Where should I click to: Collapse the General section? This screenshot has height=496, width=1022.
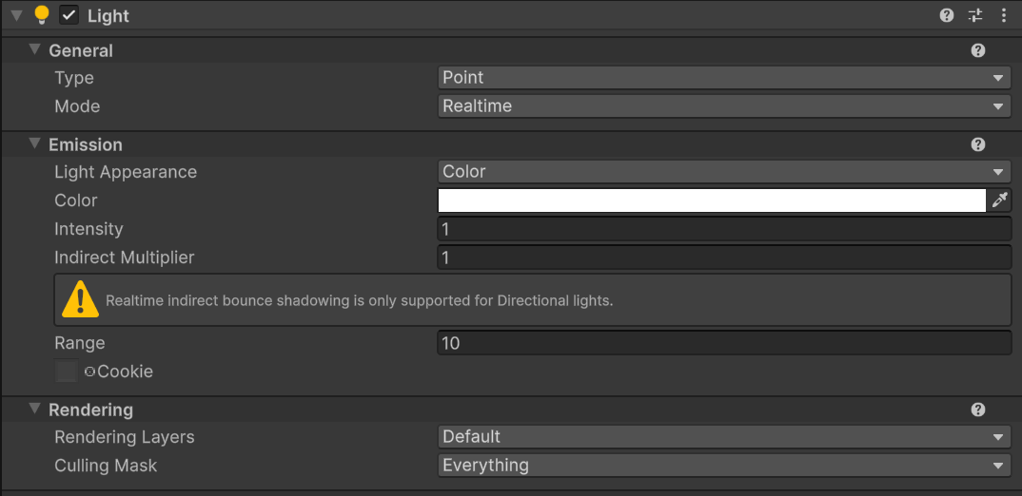34,50
